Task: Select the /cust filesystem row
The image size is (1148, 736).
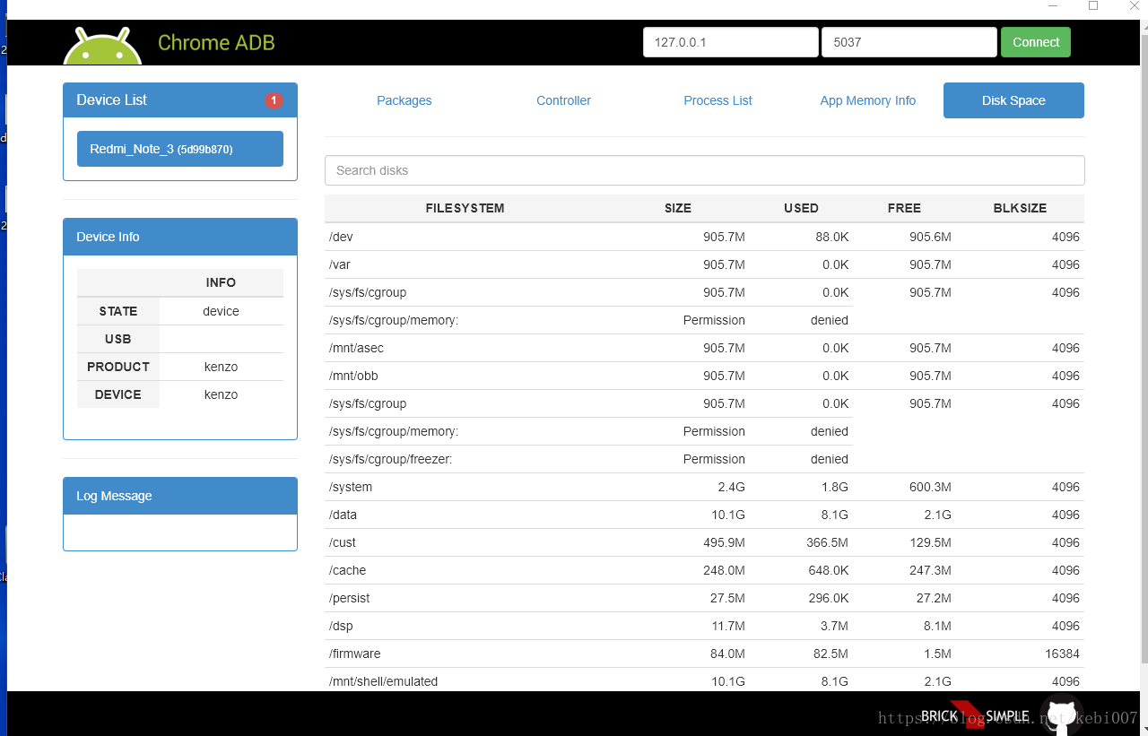Action: click(x=705, y=542)
